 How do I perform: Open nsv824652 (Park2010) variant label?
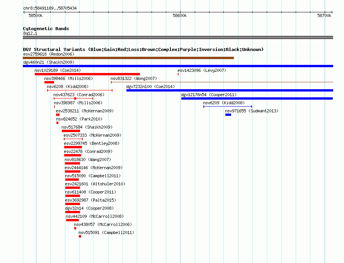pyautogui.click(x=79, y=119)
